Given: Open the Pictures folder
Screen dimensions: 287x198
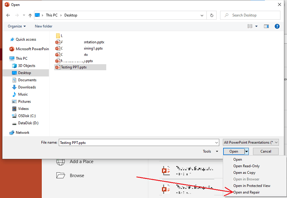Looking at the screenshot, I should click(x=21, y=101).
